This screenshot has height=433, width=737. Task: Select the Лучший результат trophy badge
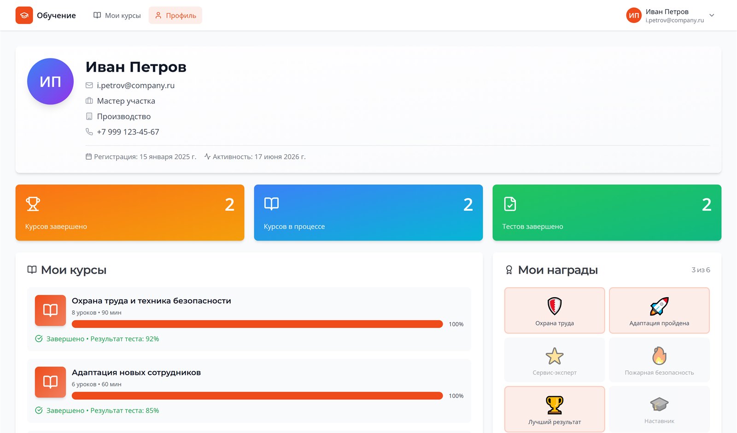pos(555,409)
